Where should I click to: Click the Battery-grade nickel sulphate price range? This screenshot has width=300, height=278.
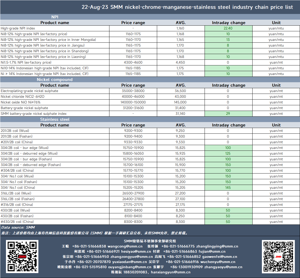133,108
